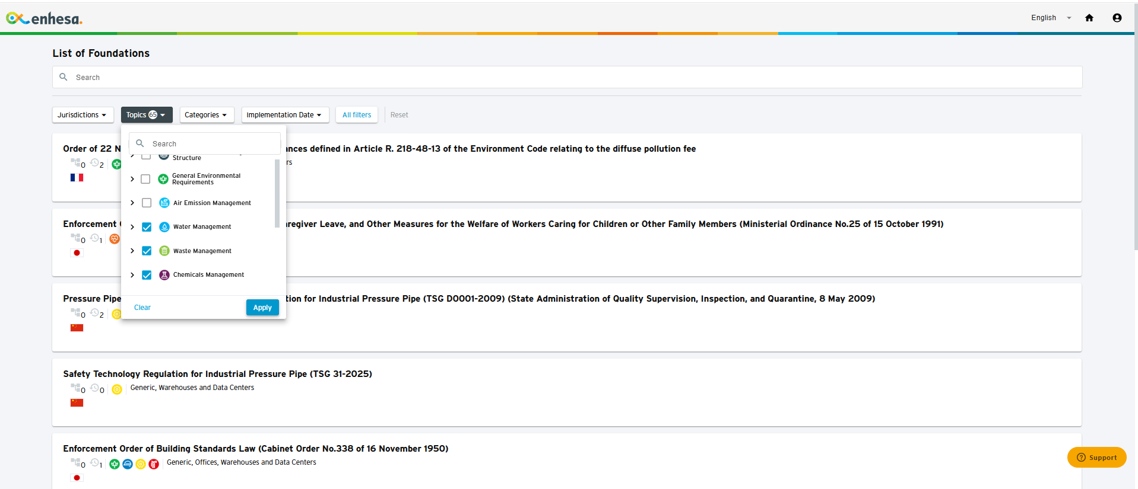1138x489 pixels.
Task: Open the English language selector
Action: 1050,18
